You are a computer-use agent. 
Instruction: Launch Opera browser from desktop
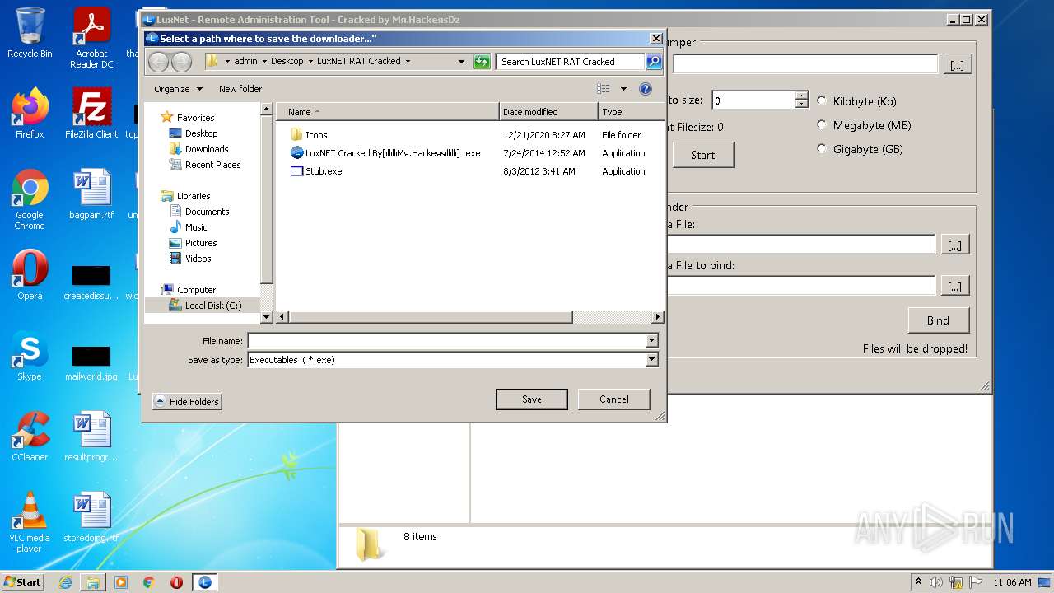click(30, 275)
